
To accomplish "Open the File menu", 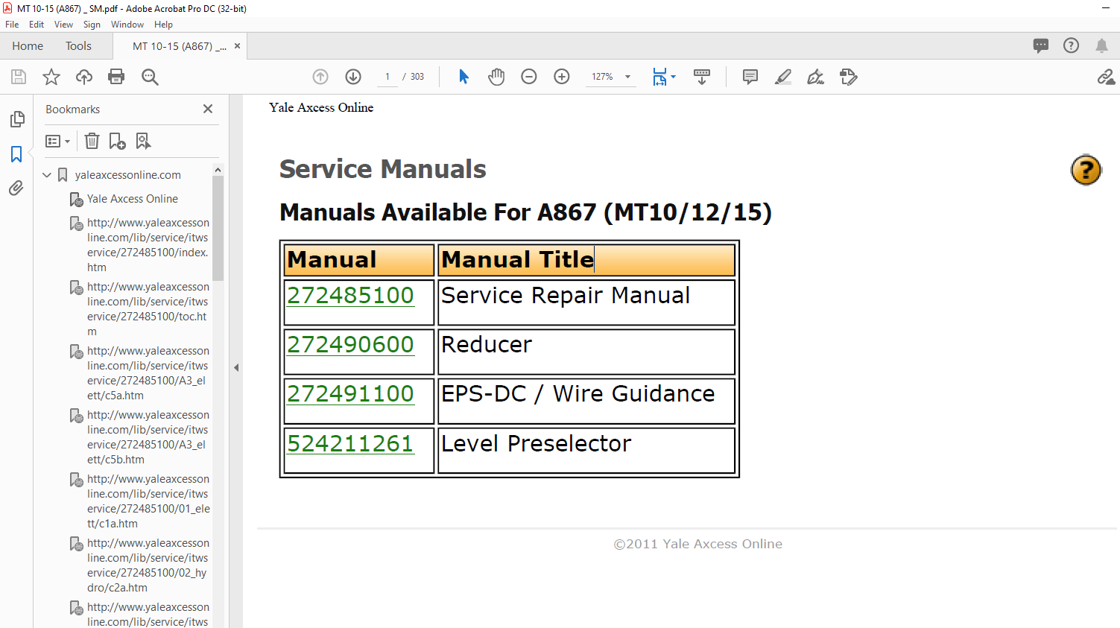I will tap(12, 25).
